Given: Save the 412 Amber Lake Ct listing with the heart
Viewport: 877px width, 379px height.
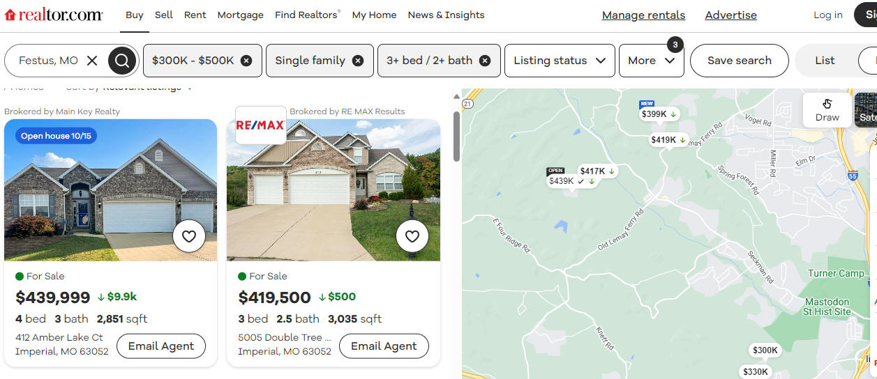Looking at the screenshot, I should (x=188, y=236).
